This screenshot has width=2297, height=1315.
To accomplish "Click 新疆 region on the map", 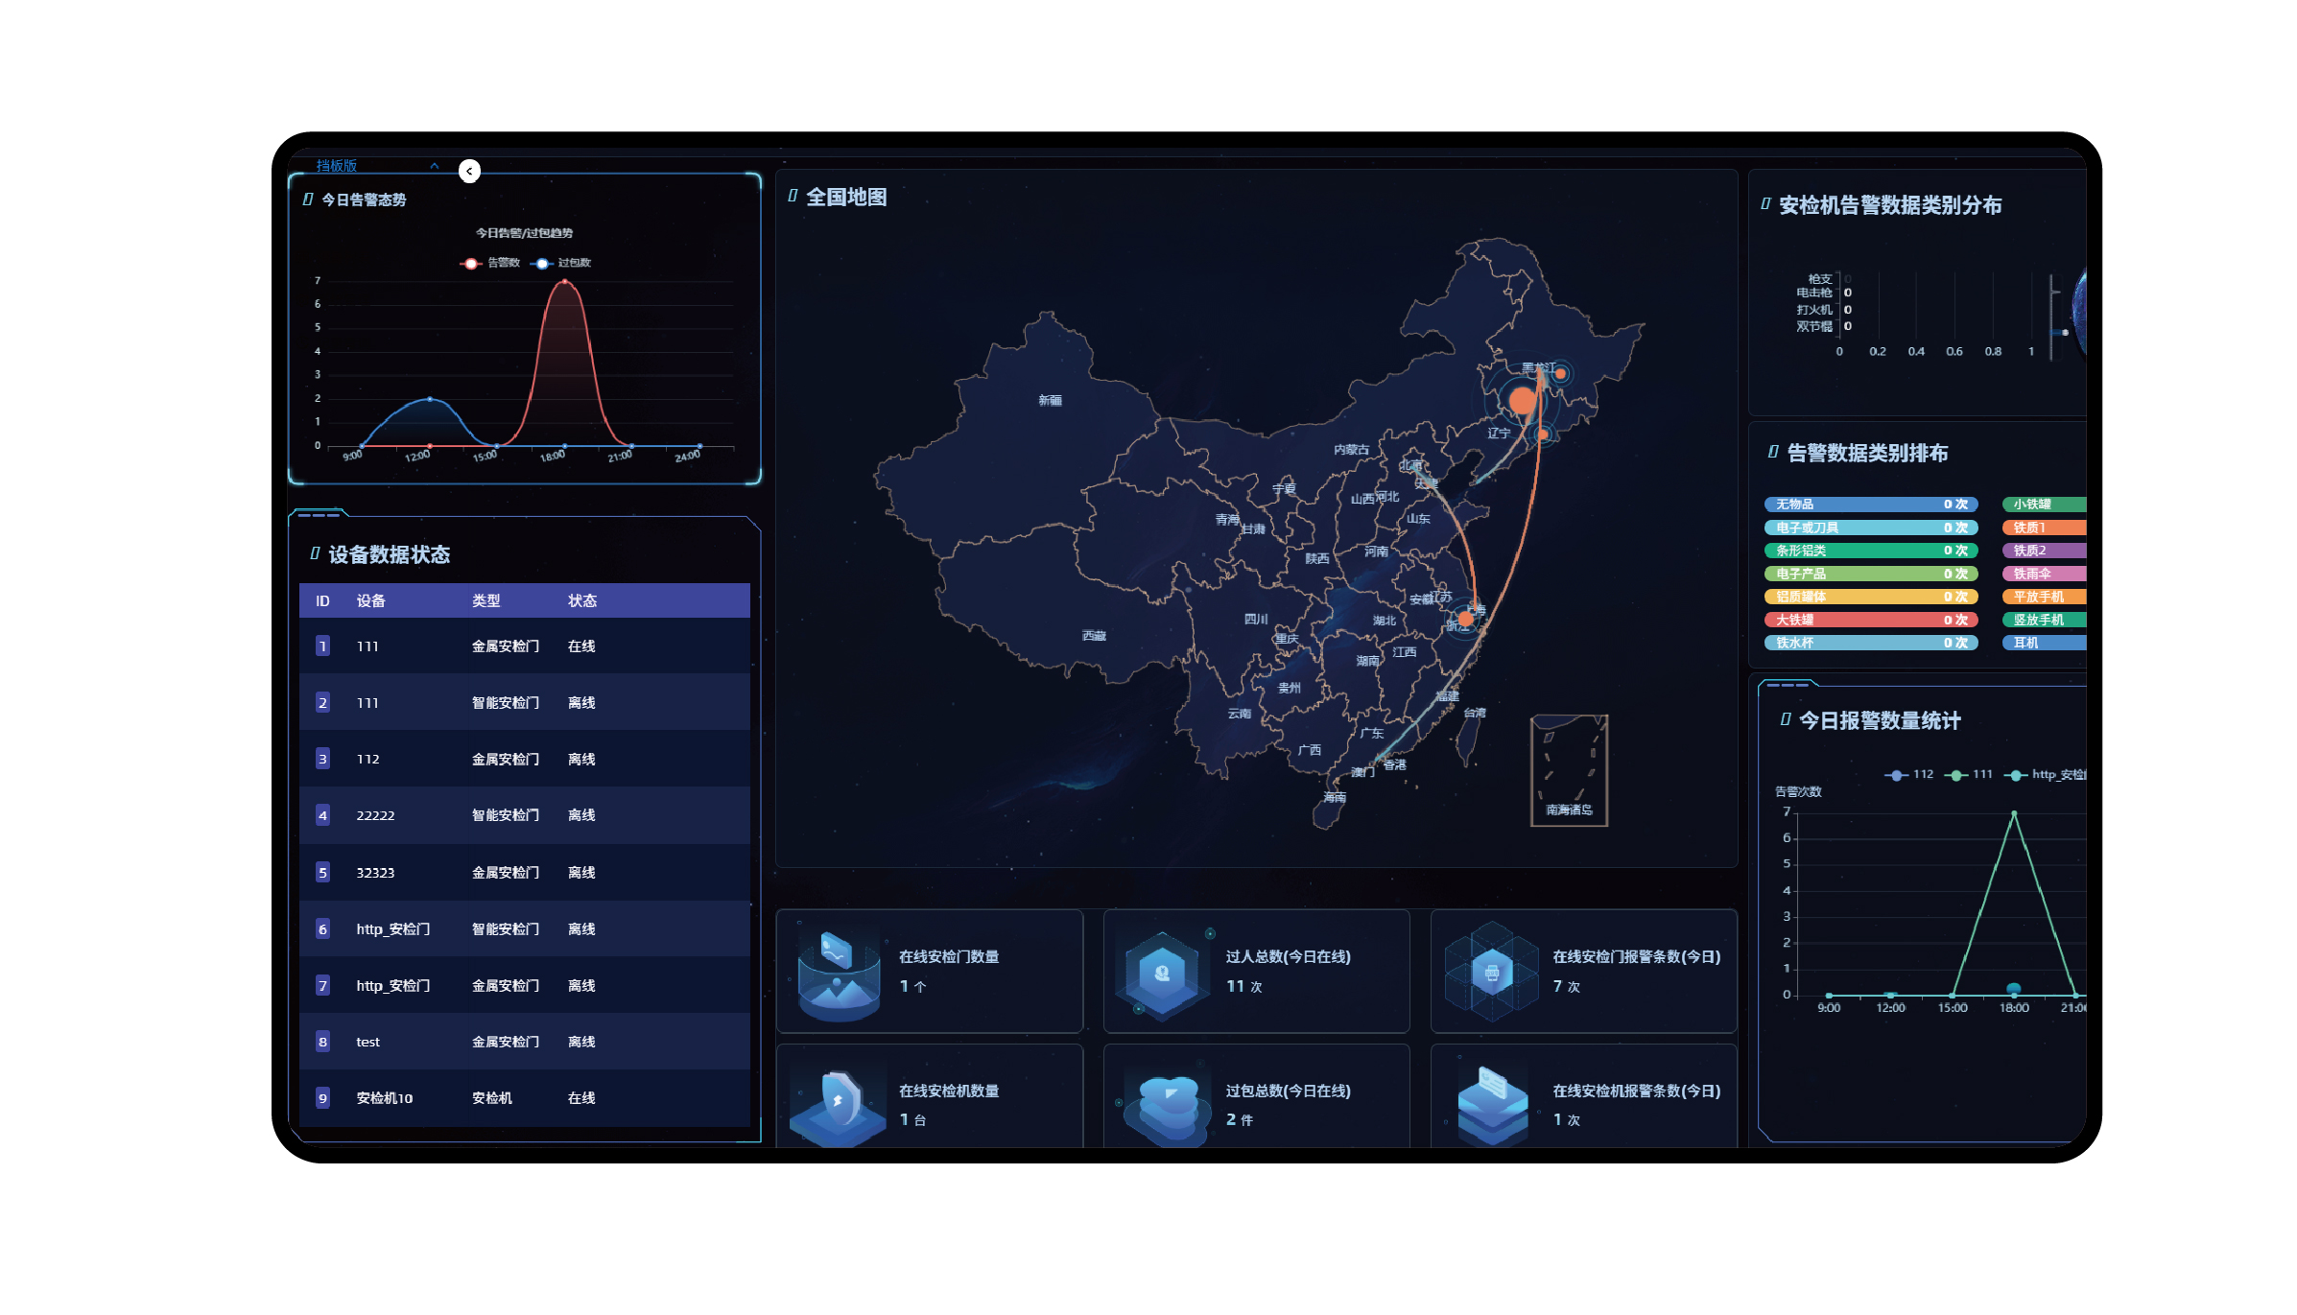I will [1050, 400].
